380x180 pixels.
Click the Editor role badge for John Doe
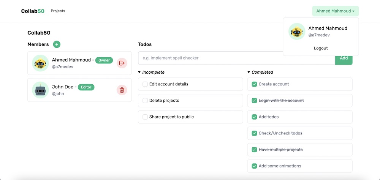[x=86, y=87]
